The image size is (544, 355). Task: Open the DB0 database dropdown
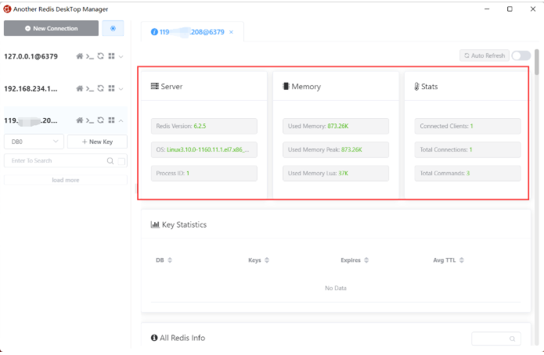tap(34, 142)
